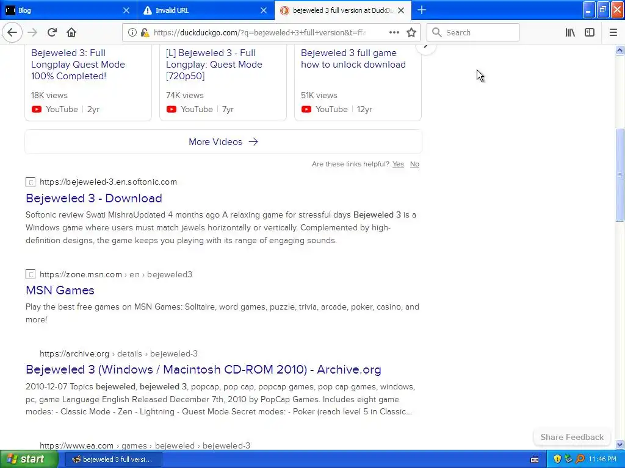This screenshot has height=468, width=625.
Task: Close the Invalid URL tab
Action: pos(264,10)
